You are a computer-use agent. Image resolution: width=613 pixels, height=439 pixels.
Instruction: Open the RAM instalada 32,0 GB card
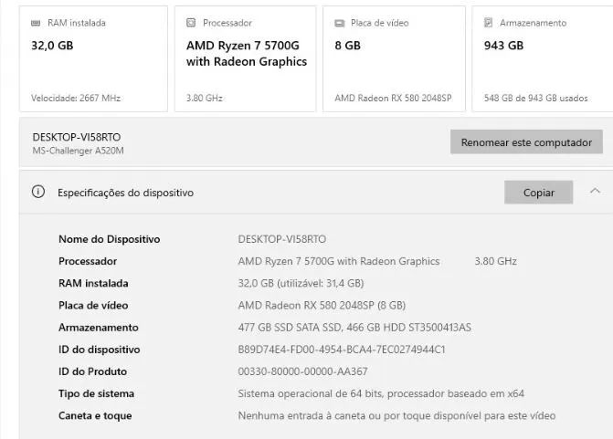click(93, 58)
